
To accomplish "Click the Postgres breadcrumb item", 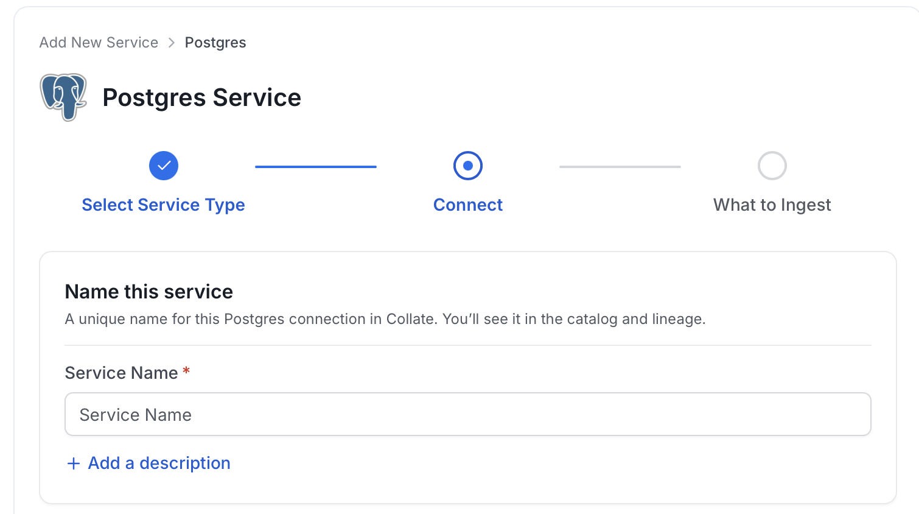I will coord(215,43).
